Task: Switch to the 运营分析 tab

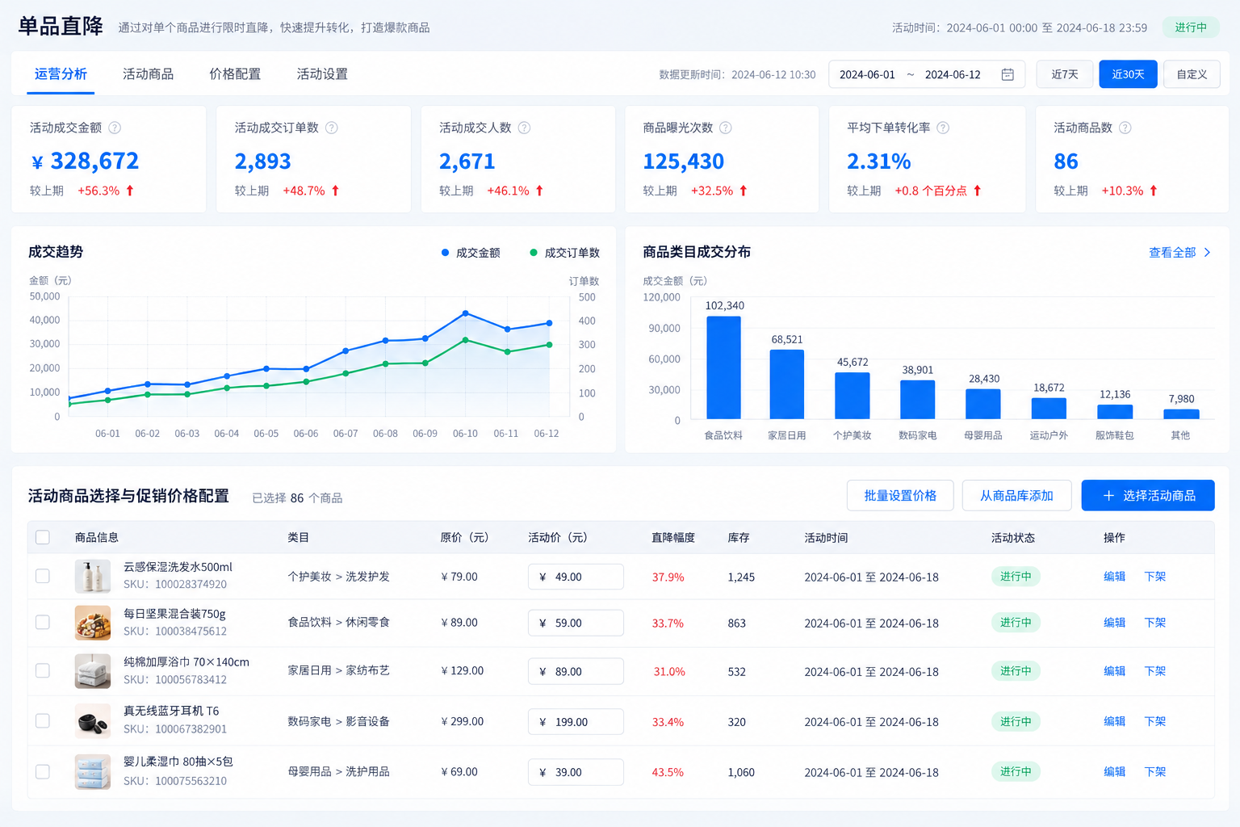Action: (x=61, y=74)
